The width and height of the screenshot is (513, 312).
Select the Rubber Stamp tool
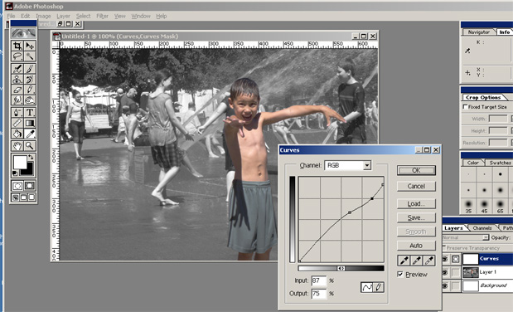point(17,79)
